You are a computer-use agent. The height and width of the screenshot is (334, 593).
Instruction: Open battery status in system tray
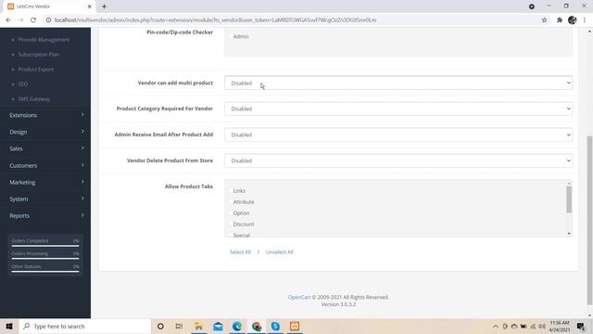pyautogui.click(x=524, y=326)
